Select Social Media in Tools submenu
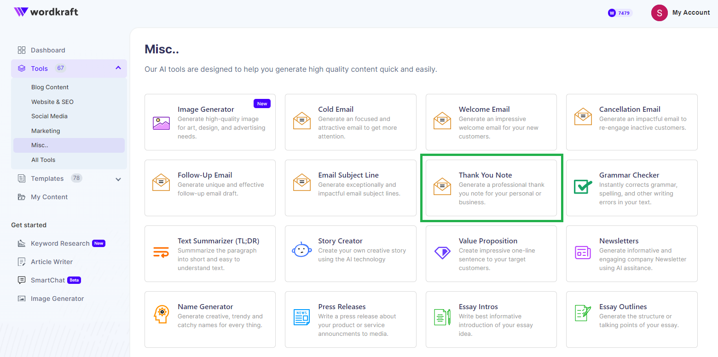Screen dimensions: 718x357 (x=49, y=116)
